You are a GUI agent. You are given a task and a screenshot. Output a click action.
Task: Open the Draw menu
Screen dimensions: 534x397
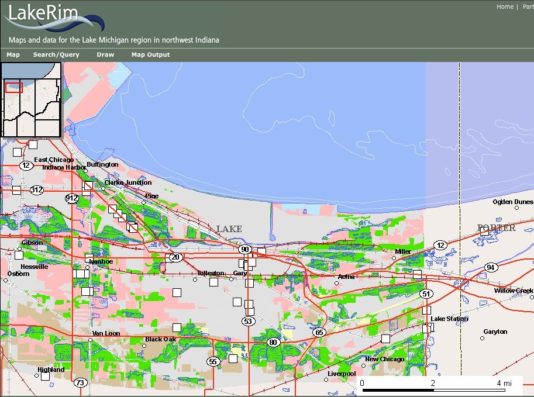click(x=105, y=54)
